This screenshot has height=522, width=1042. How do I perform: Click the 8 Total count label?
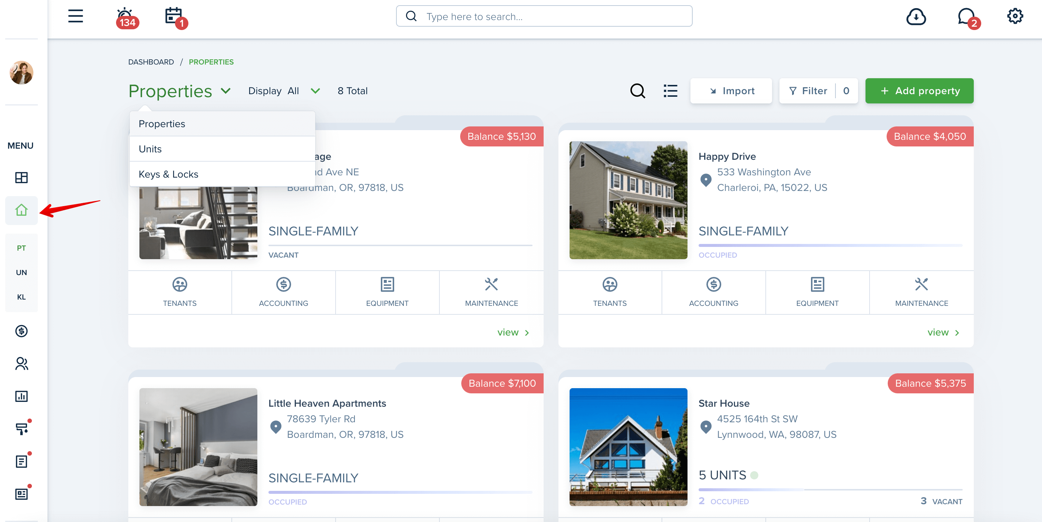(352, 91)
